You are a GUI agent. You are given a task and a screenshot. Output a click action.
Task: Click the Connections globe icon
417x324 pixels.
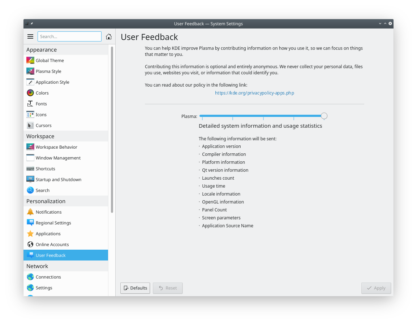click(x=30, y=277)
